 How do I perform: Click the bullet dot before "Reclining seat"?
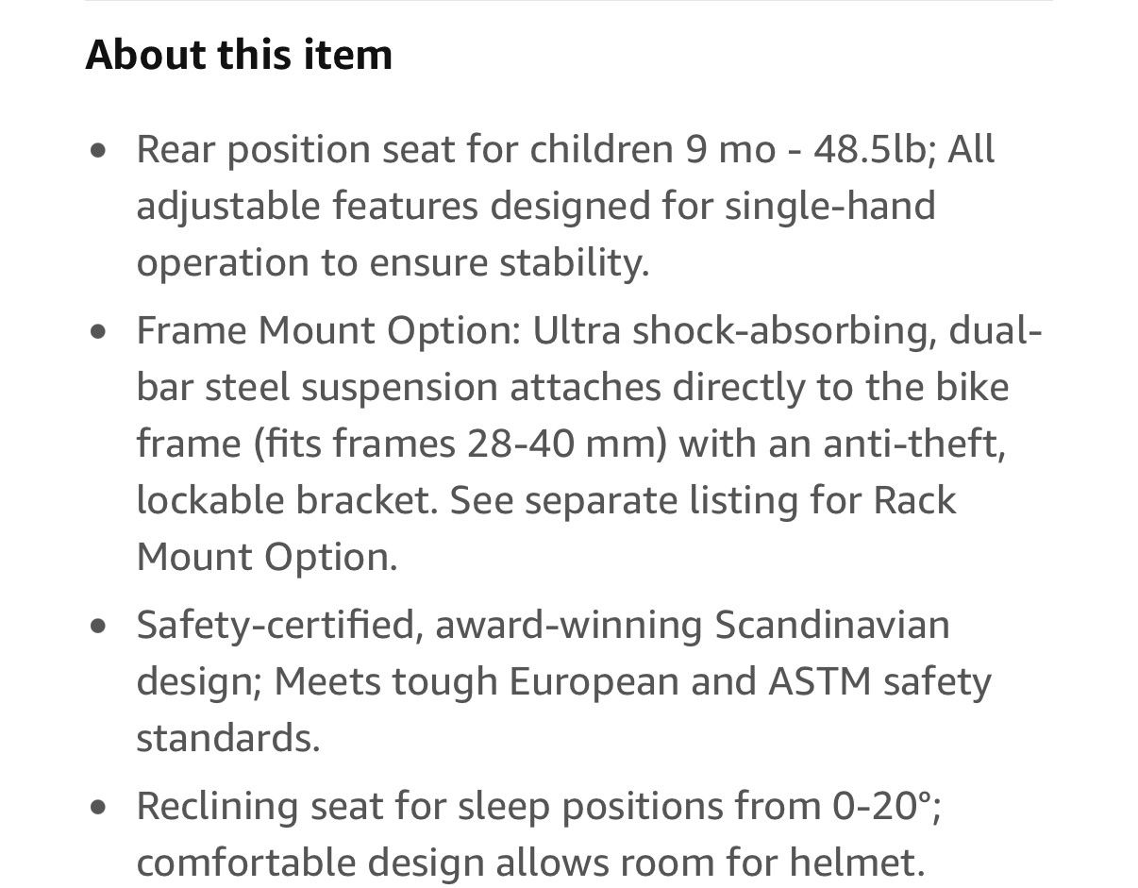point(99,807)
